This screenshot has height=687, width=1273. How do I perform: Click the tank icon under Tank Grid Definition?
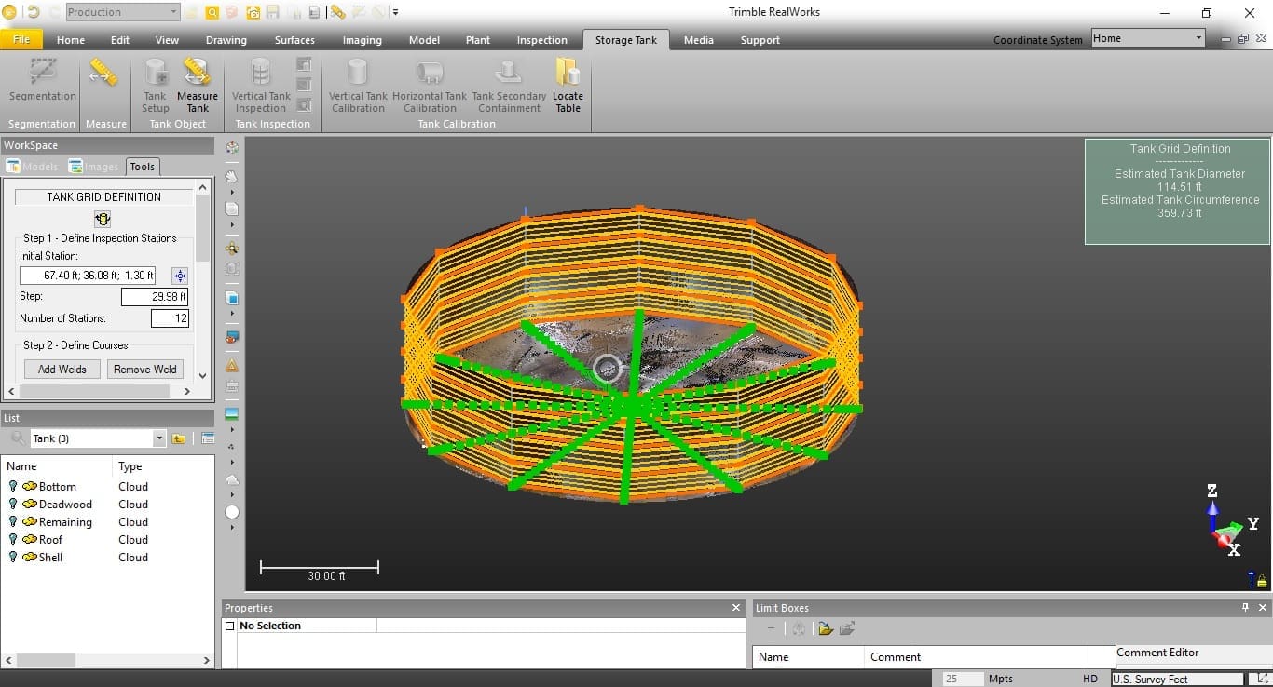[x=103, y=219]
